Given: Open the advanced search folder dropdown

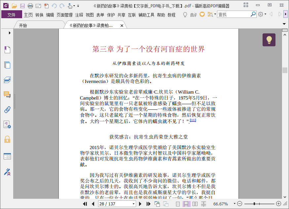Looking at the screenshot, I should (215, 14).
